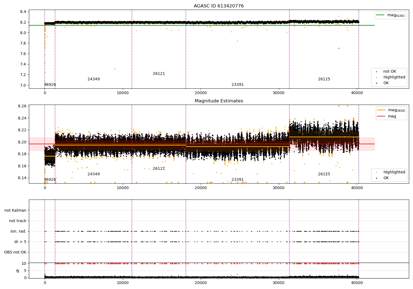Click the 8.4 tick on top plot y-axis
Image resolution: width=413 pixels, height=289 pixels.
(23, 12)
